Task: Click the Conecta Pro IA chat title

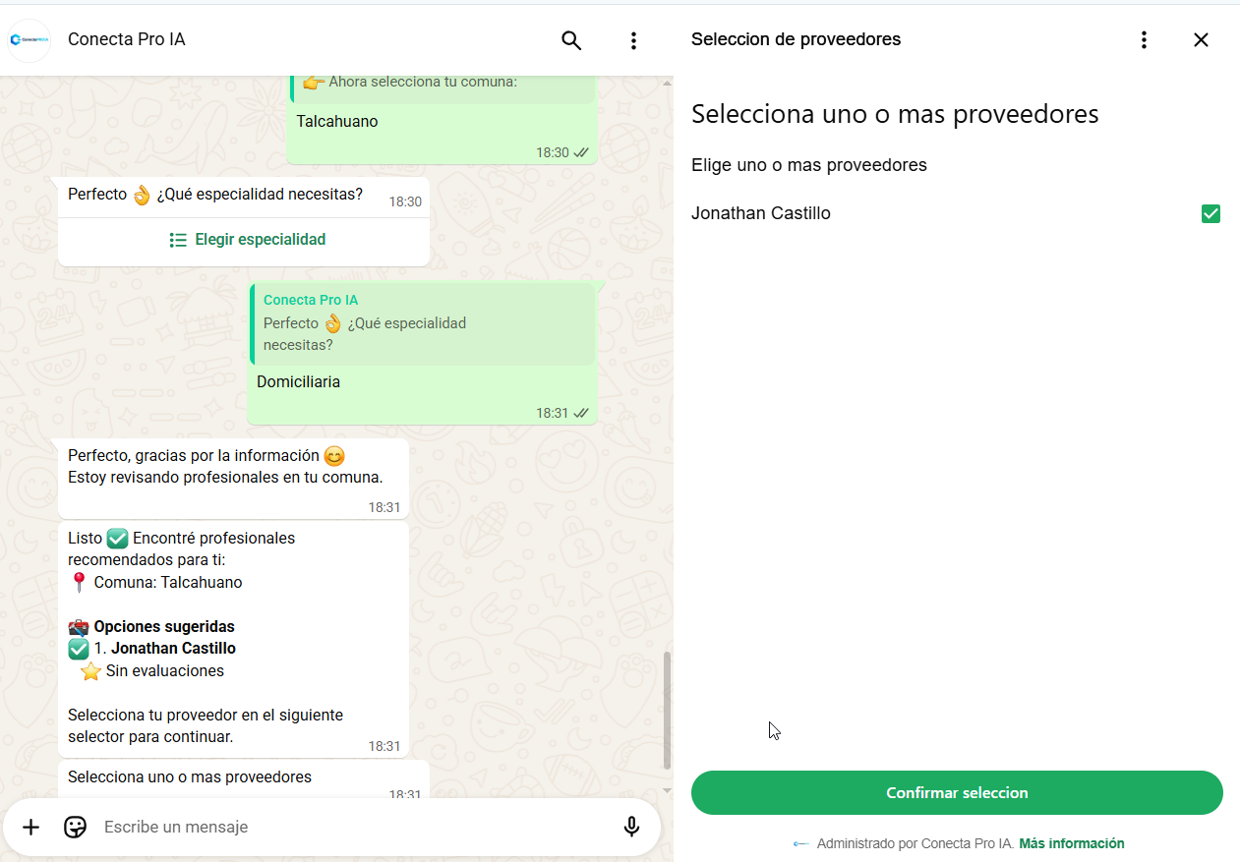Action: pyautogui.click(x=127, y=39)
